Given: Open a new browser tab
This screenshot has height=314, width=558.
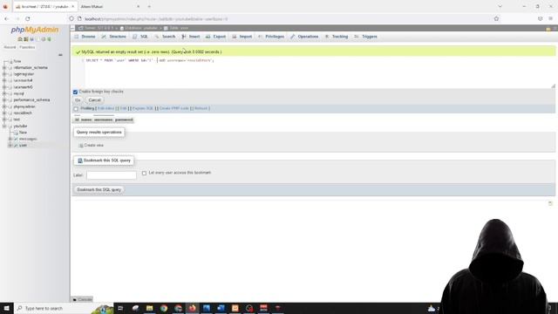Looking at the screenshot, I should pyautogui.click(x=149, y=6).
